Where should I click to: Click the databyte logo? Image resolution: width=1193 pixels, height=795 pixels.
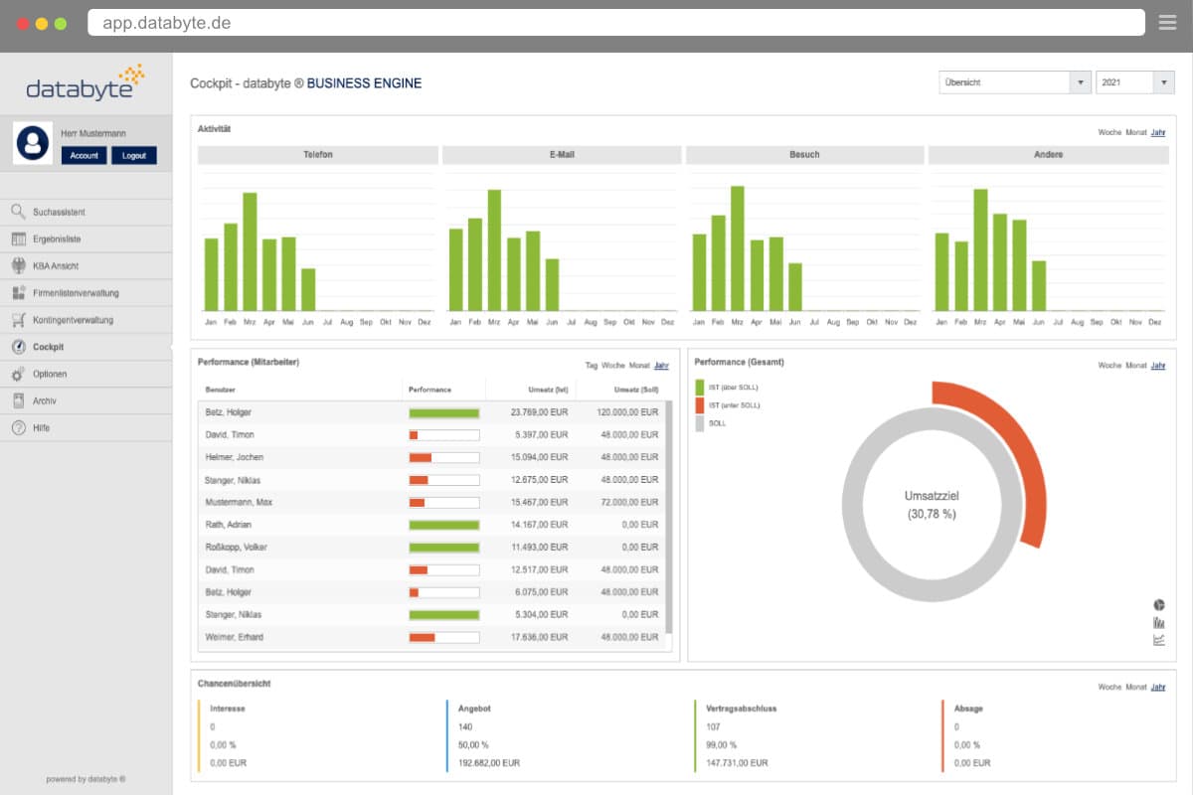point(85,83)
